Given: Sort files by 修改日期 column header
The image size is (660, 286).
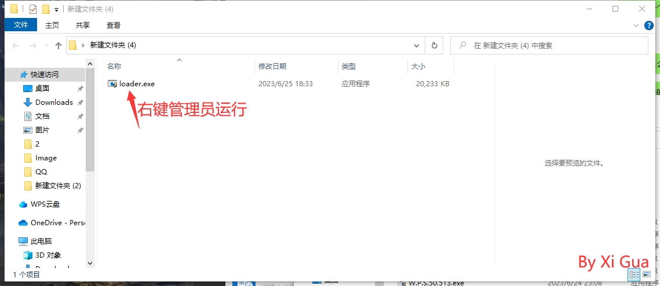Looking at the screenshot, I should [x=272, y=67].
